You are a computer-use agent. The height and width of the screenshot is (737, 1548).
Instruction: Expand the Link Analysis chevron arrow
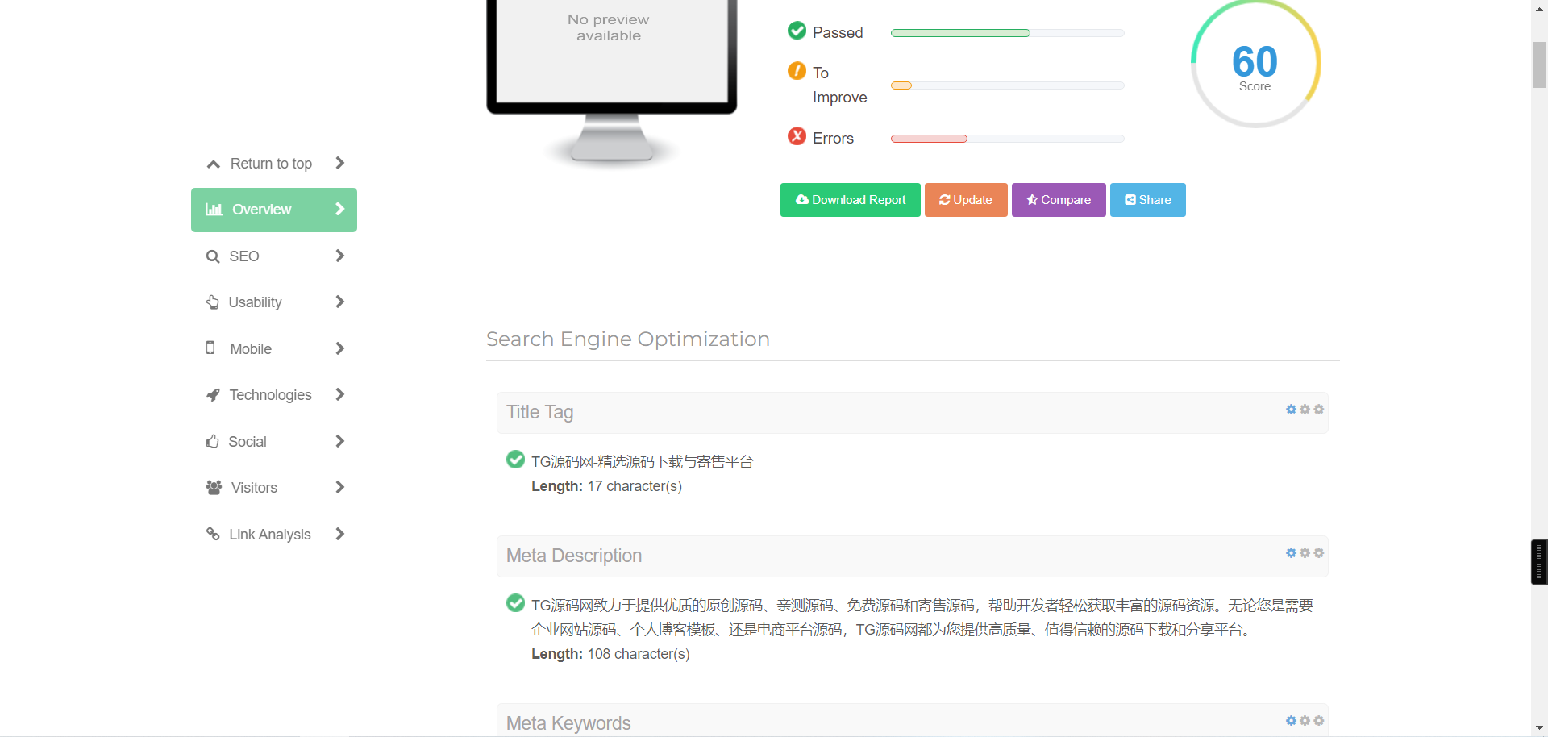pos(339,534)
